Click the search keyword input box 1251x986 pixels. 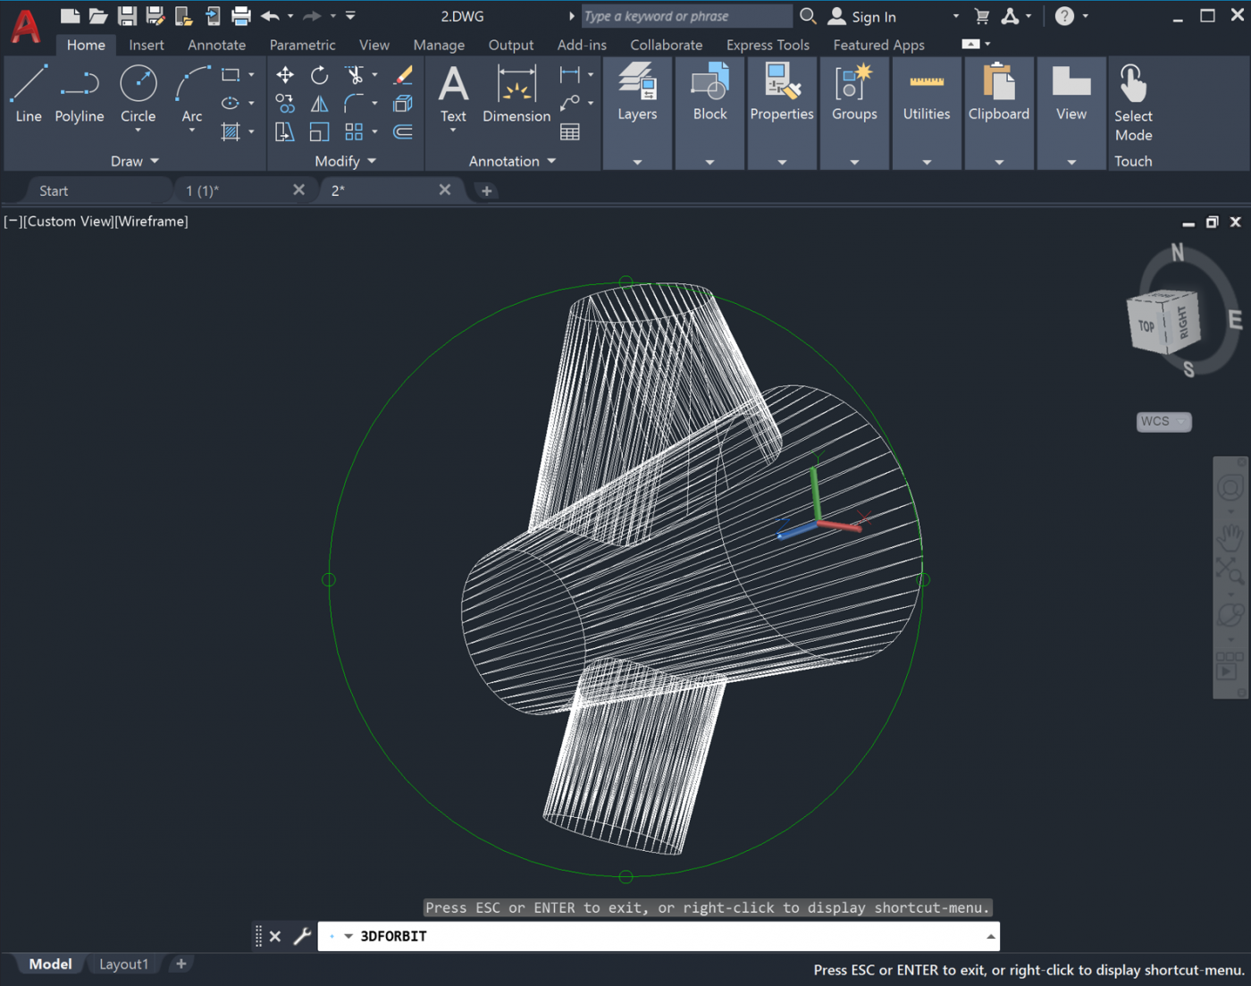pyautogui.click(x=685, y=16)
